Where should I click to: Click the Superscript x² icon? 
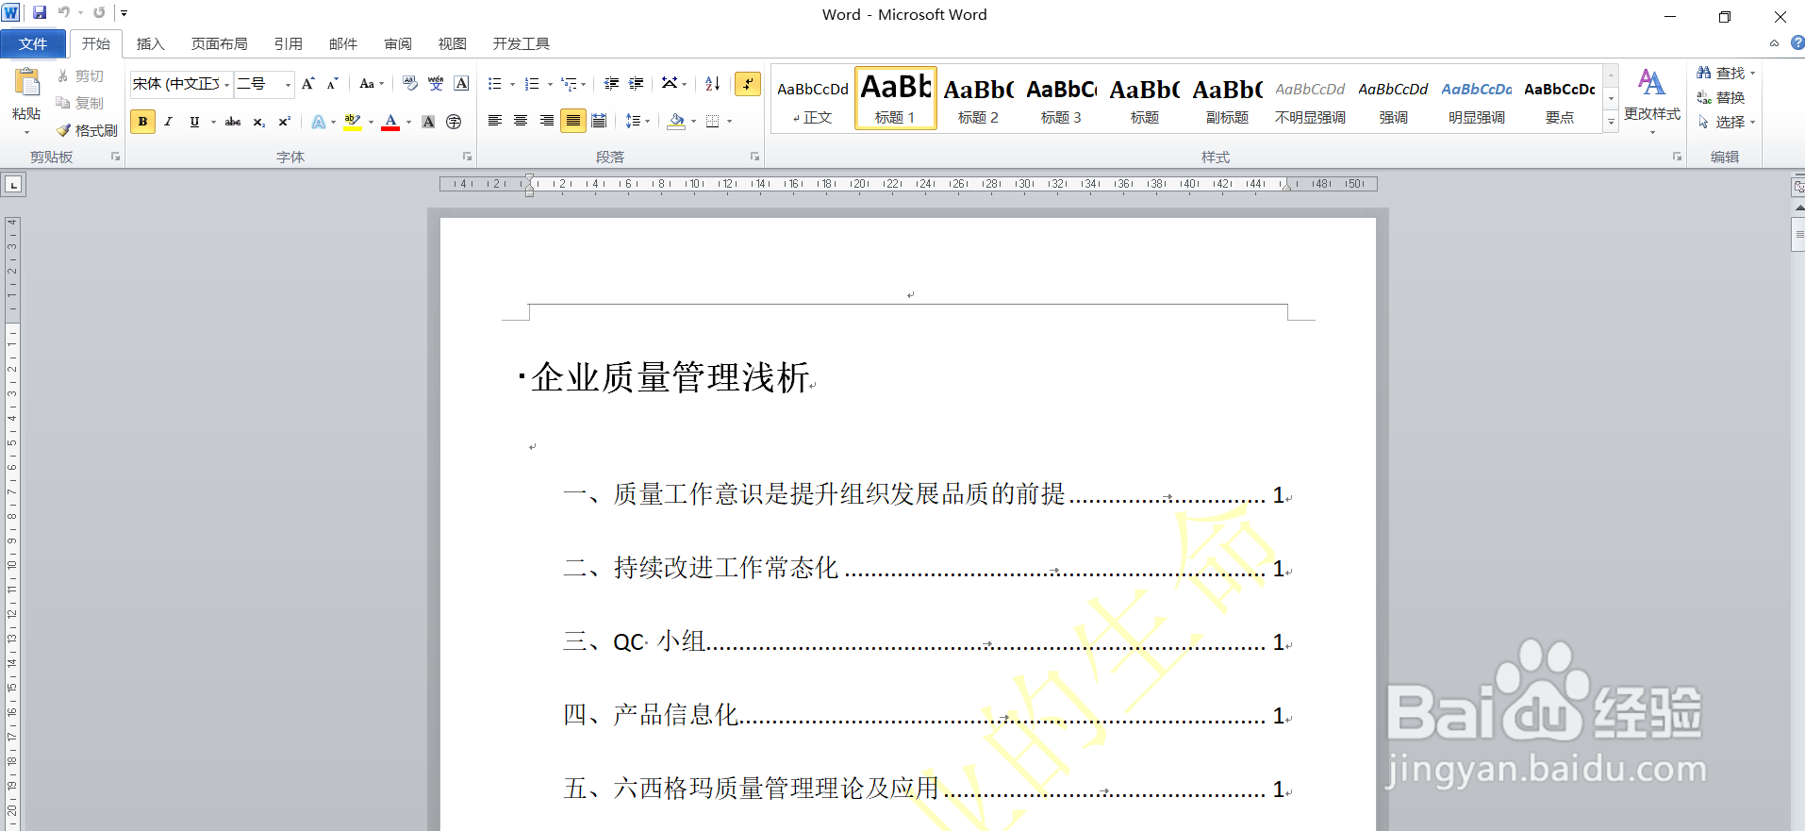[284, 122]
